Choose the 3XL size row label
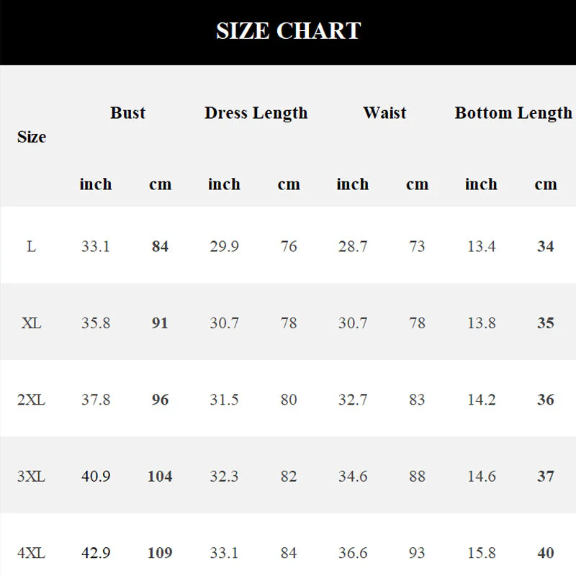The width and height of the screenshot is (576, 576). click(31, 477)
